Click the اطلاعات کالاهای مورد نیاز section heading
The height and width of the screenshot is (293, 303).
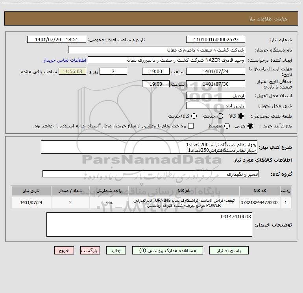click(262, 160)
